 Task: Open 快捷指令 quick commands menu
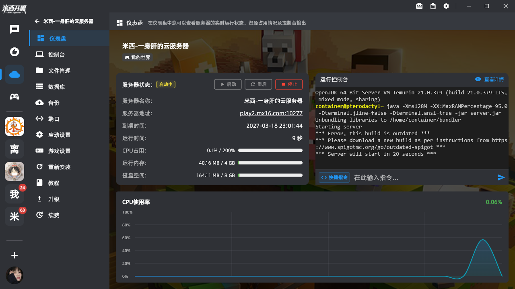pyautogui.click(x=334, y=177)
